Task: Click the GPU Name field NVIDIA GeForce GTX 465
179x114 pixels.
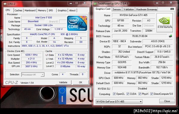Action: (x=133, y=15)
